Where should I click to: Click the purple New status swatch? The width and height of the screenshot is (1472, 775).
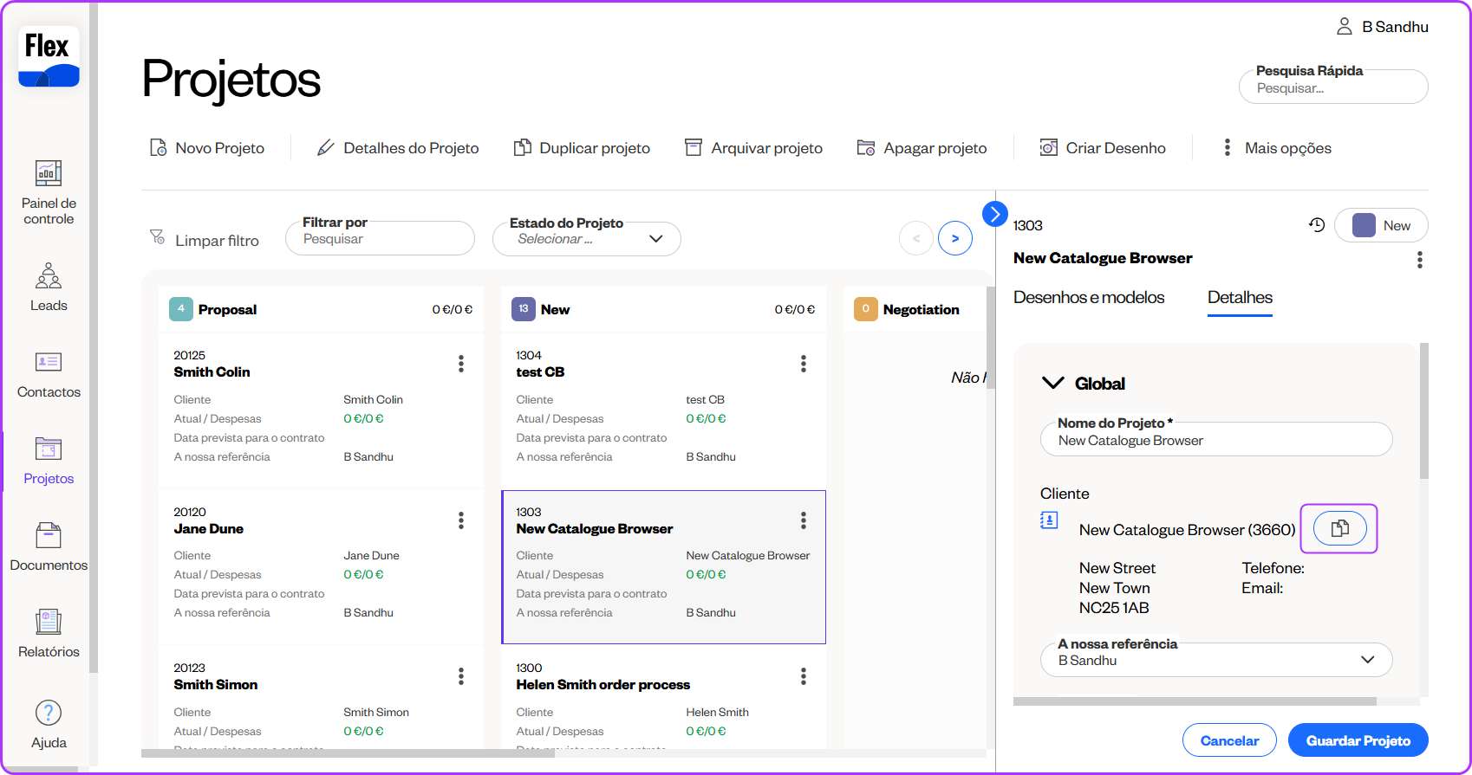[1364, 225]
